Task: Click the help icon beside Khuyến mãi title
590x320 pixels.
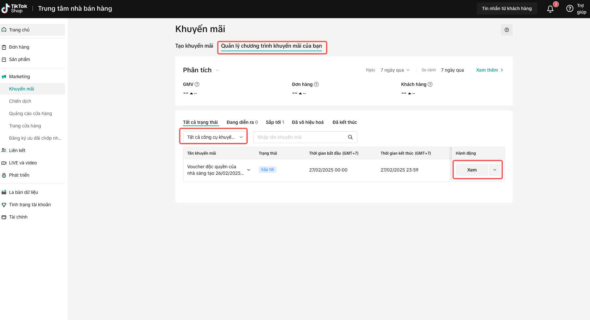Action: 506,30
